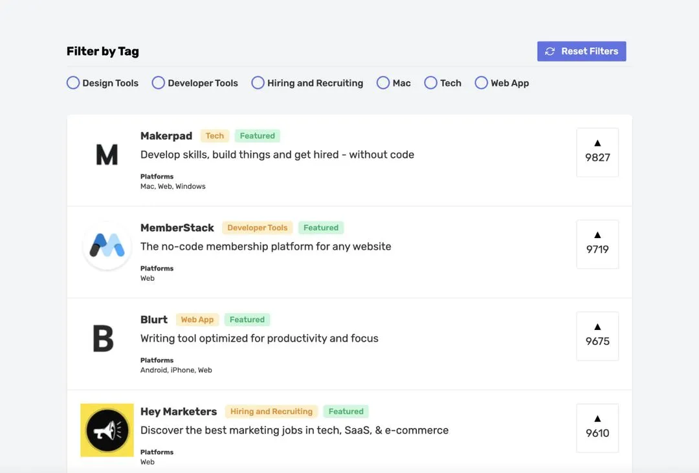This screenshot has height=473, width=699.
Task: Click the Reset Filters button
Action: click(x=581, y=51)
